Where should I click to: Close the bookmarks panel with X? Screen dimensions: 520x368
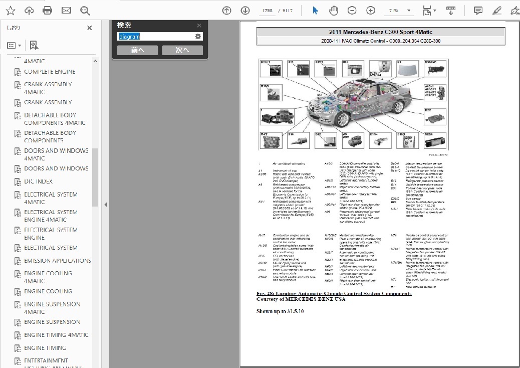(90, 28)
